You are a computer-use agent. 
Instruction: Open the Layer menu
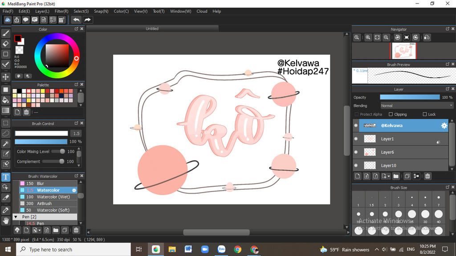[42, 11]
